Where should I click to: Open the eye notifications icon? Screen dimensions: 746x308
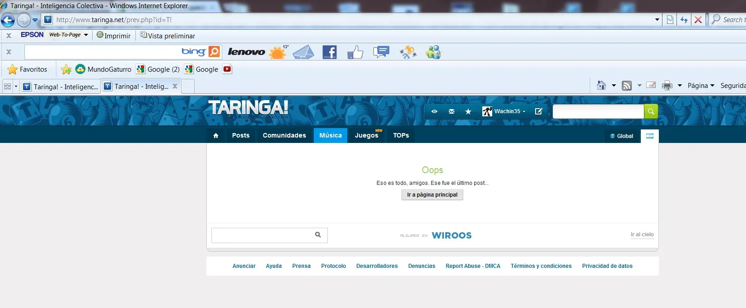(x=434, y=111)
